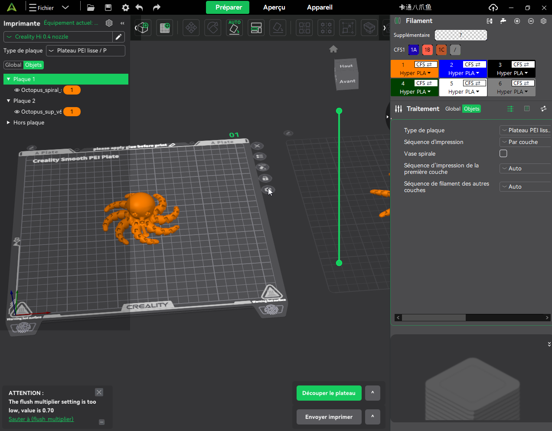The width and height of the screenshot is (552, 431).
Task: Click the Redo arrow icon
Action: pos(157,7)
